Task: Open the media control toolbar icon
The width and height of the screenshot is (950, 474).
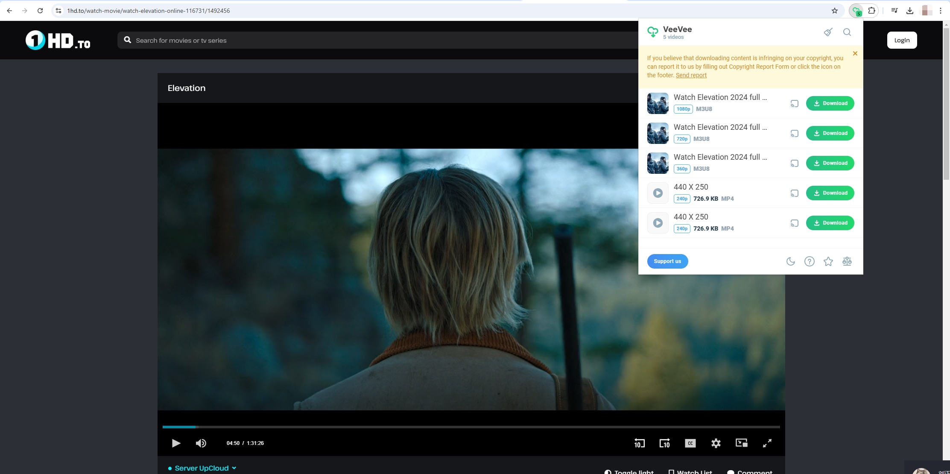Action: point(894,11)
